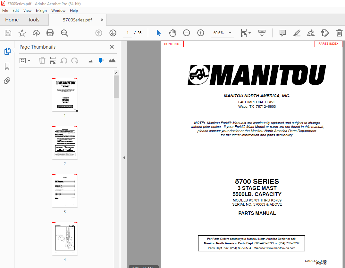The image size is (345, 268).
Task: Go to previous page arrow
Action: pyautogui.click(x=99, y=33)
